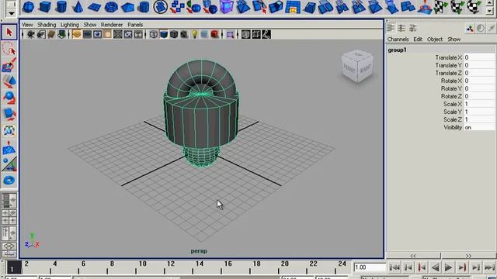This screenshot has width=497, height=279.
Task: Open the Channels menu in Channel Box
Action: [x=398, y=40]
